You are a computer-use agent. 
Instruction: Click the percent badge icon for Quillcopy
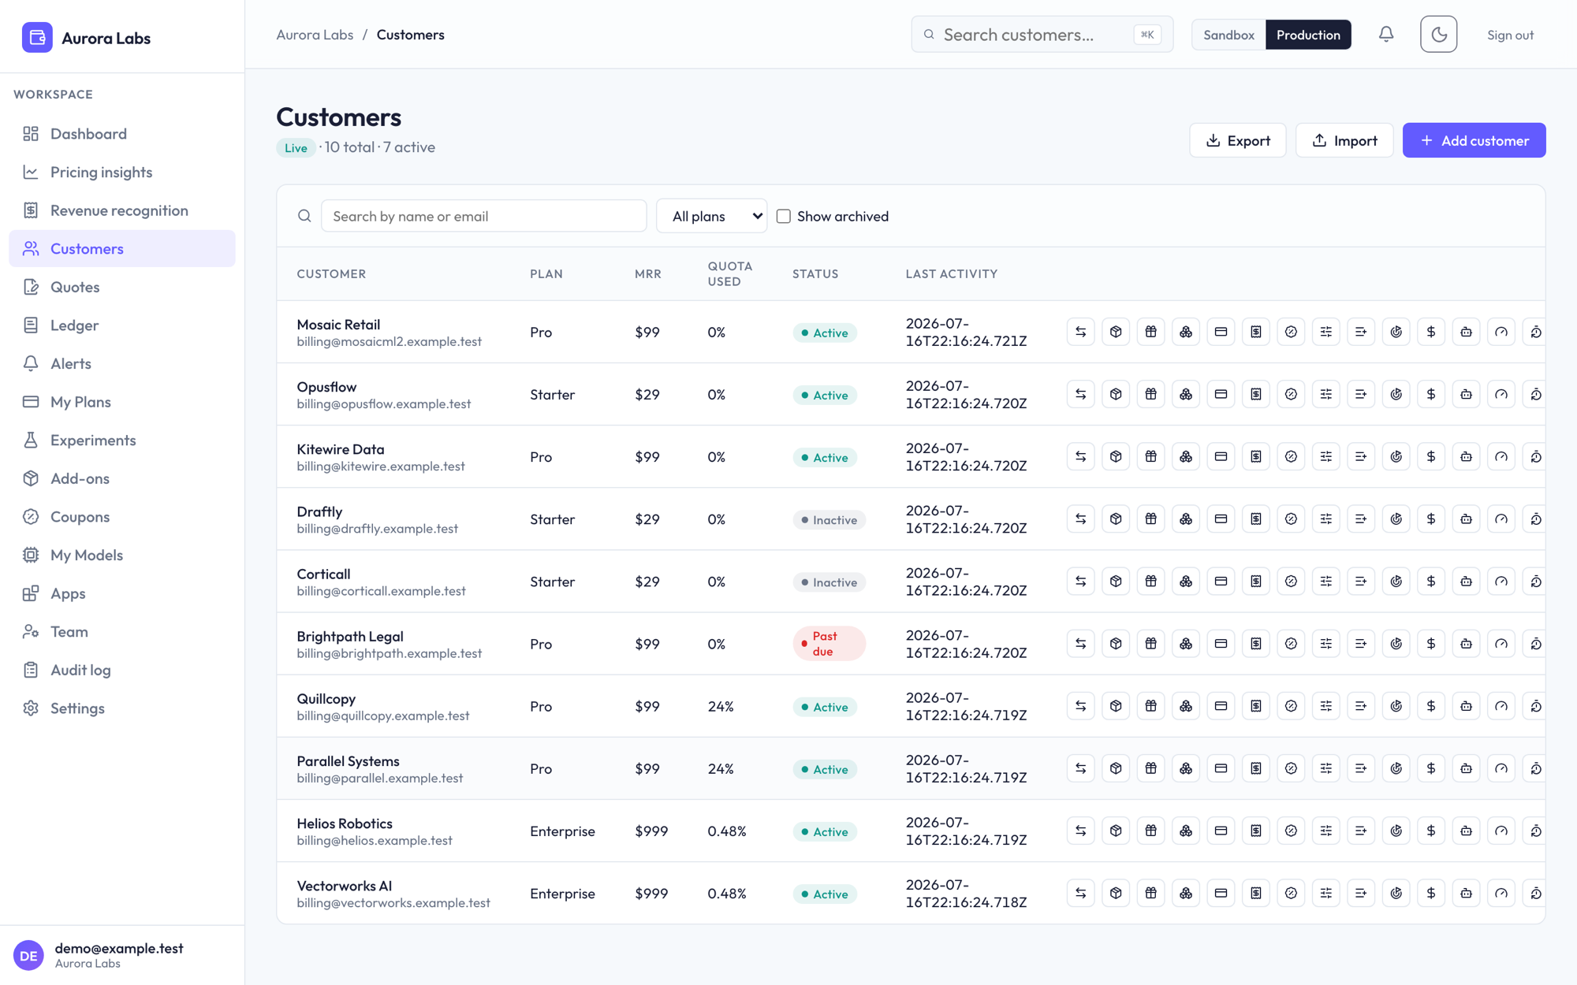1291,706
